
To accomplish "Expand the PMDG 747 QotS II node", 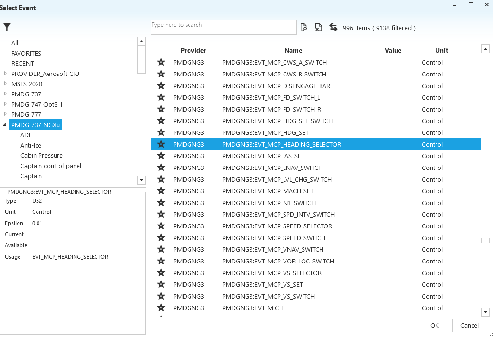I will (x=5, y=104).
